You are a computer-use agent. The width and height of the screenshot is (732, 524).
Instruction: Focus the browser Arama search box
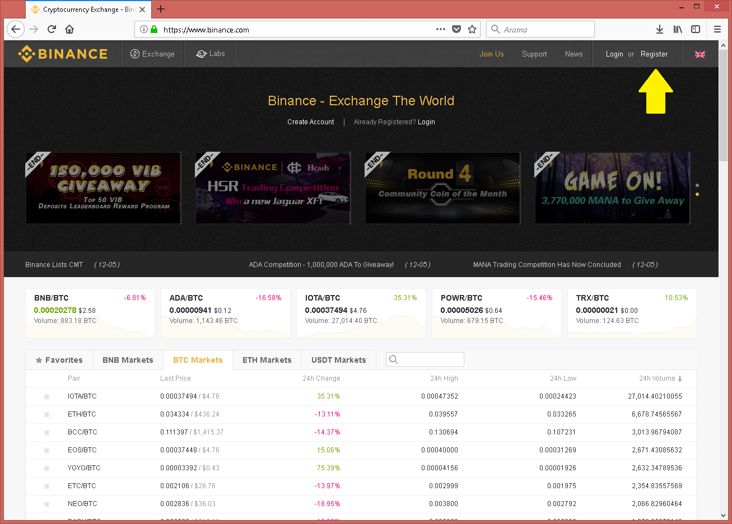540,29
